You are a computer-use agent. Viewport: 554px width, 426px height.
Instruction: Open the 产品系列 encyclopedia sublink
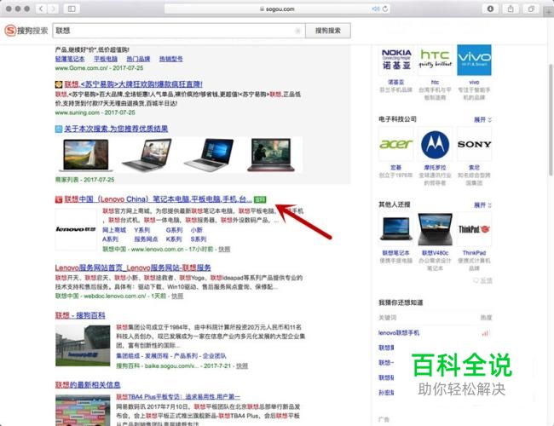coord(186,356)
